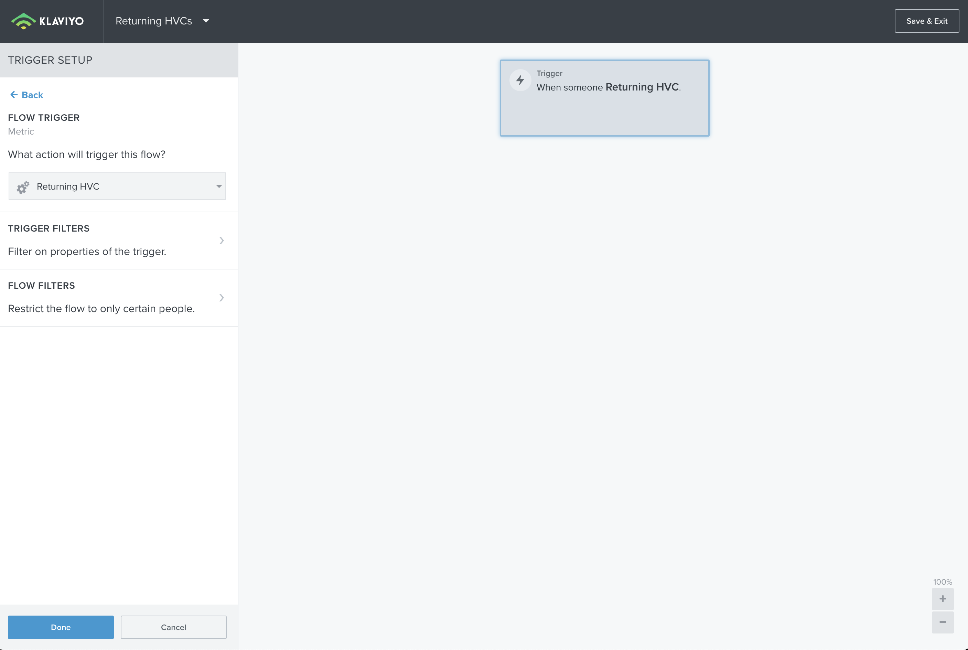968x650 pixels.
Task: Zoom in with the plus button
Action: (x=942, y=599)
